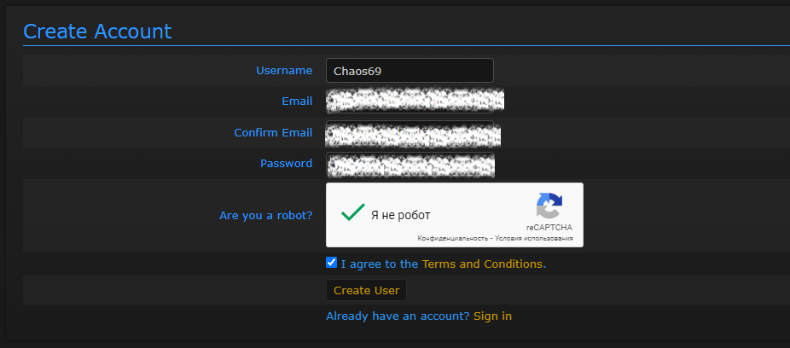
Task: Open the Terms and Conditions link
Action: (482, 264)
